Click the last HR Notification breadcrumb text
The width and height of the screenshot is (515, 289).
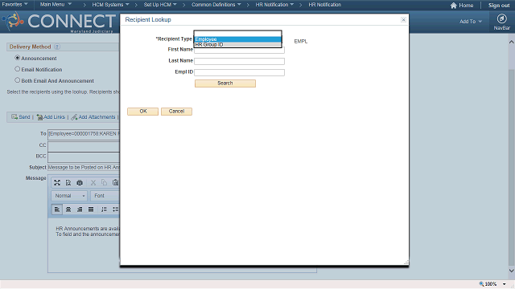[x=325, y=5]
